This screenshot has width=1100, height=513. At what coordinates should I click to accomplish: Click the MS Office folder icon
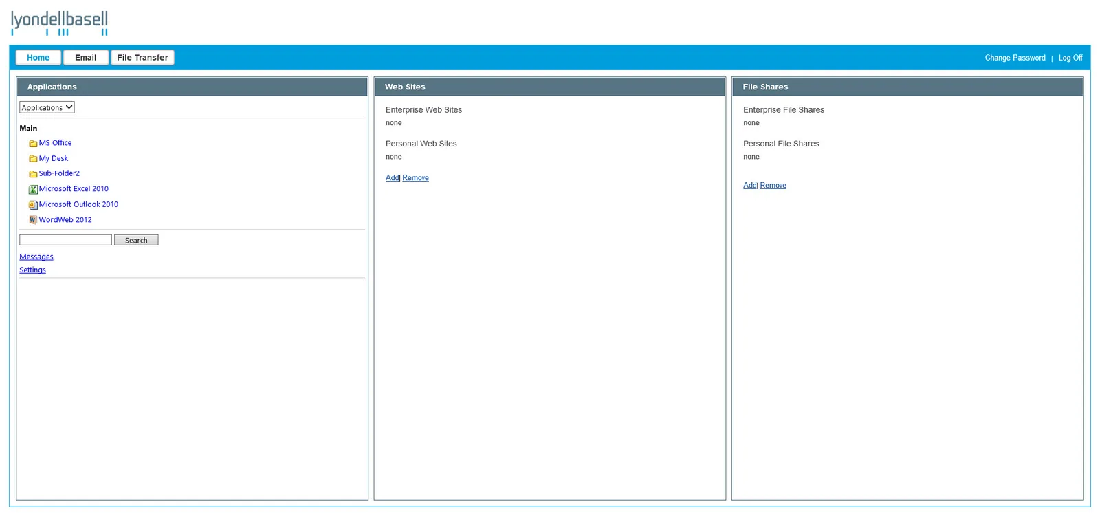33,144
